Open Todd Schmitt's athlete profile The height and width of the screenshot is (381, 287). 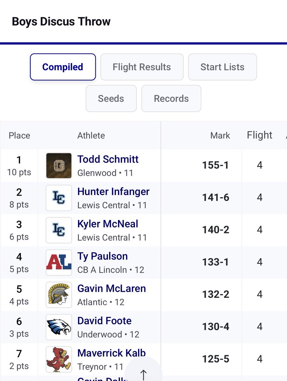(x=108, y=159)
